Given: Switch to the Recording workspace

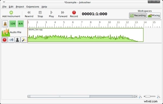Looking at the screenshot, I should (138, 15).
